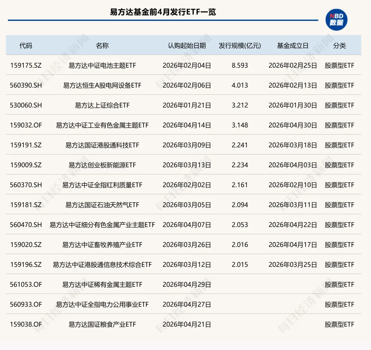Click establishment date 2026年04月03日
Screen dimensions: 371x350
(293, 165)
